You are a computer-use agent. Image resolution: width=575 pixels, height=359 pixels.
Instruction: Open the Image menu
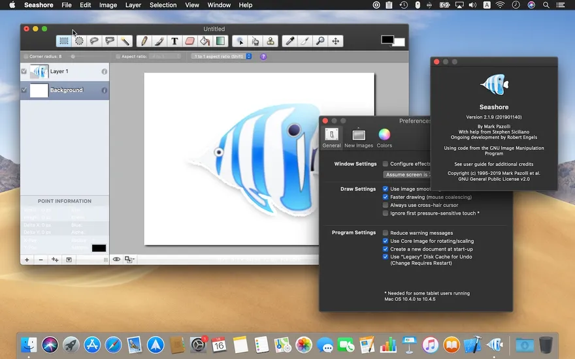108,5
